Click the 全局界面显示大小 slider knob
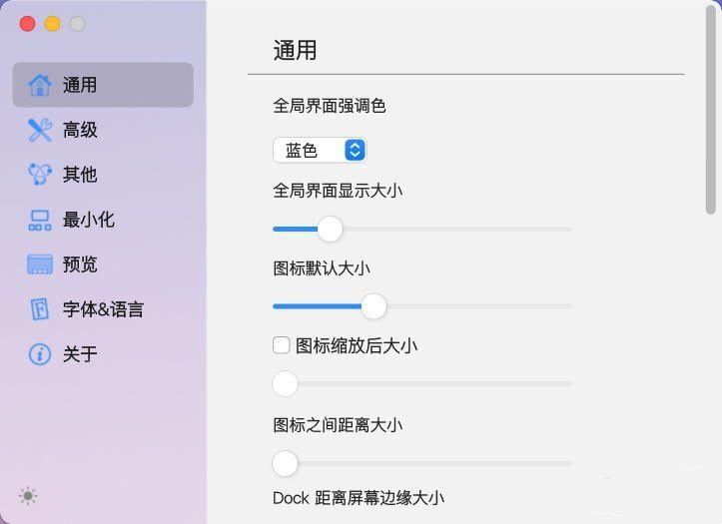 pyautogui.click(x=331, y=229)
